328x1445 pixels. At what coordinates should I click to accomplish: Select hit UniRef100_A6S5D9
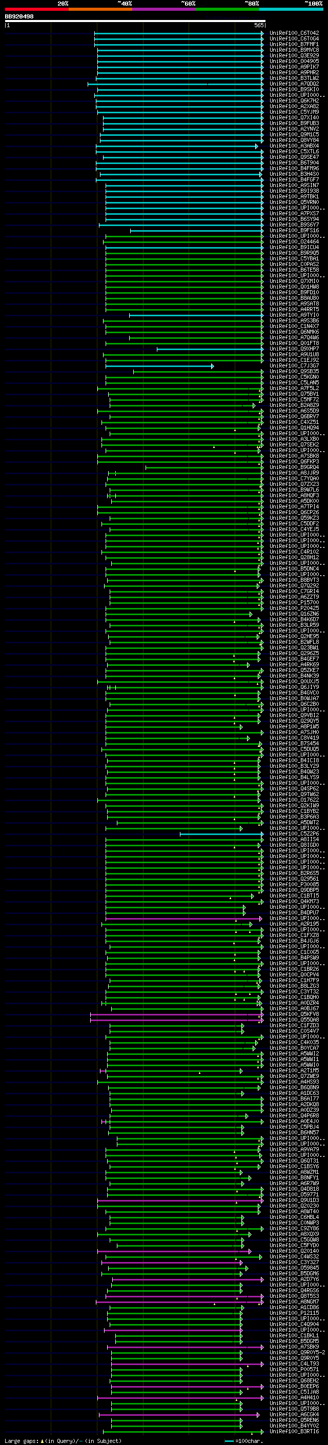pos(294,411)
